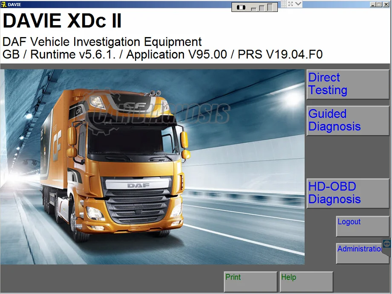Click the Logout button

pyautogui.click(x=363, y=226)
